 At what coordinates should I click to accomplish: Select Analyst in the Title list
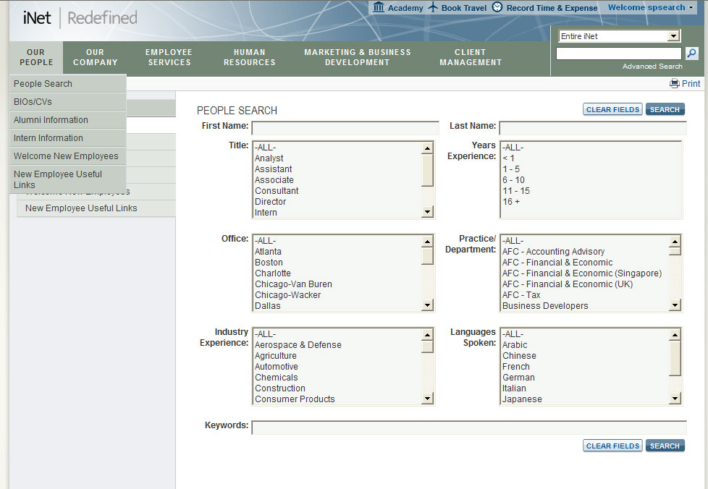(269, 158)
